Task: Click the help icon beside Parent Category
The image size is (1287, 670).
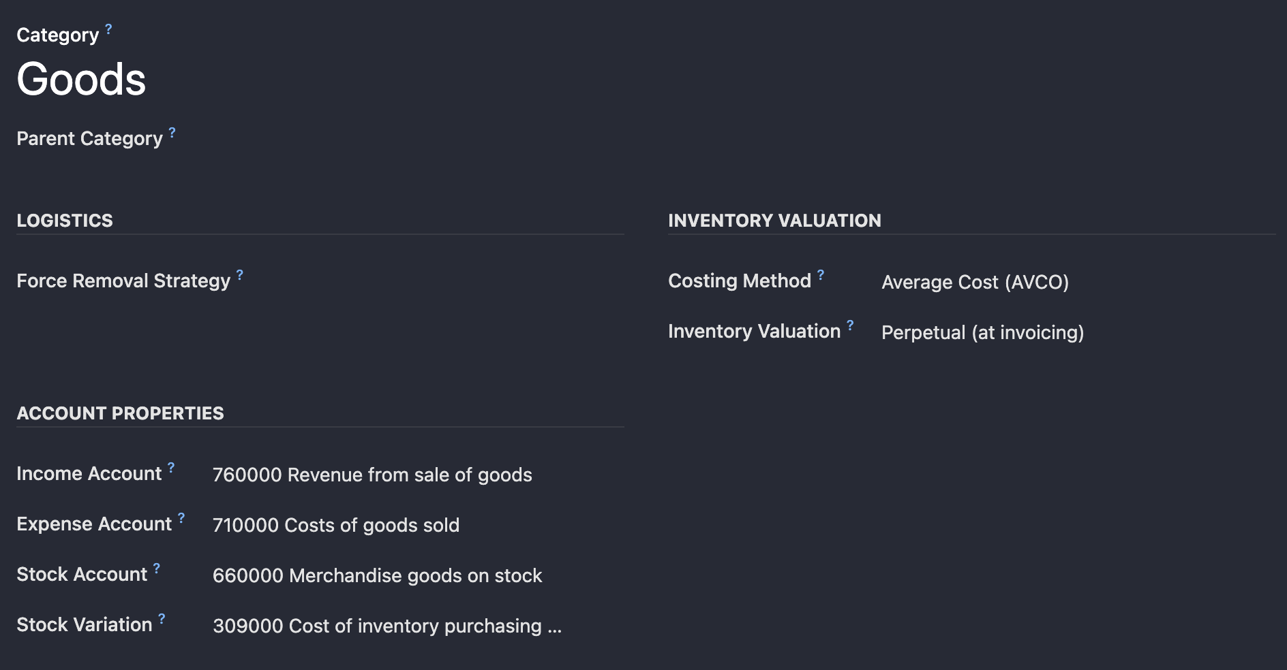Action: 172,132
